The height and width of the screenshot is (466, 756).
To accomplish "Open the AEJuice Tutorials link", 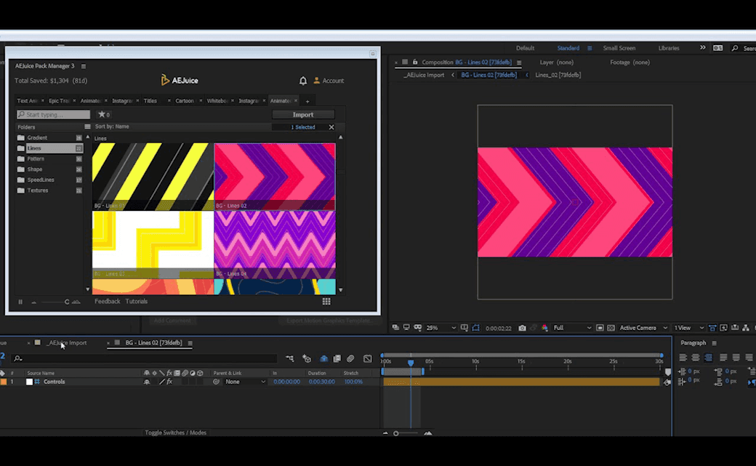I will click(137, 301).
